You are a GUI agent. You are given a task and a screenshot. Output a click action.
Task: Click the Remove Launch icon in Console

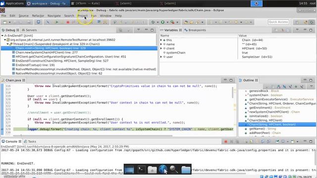(232, 141)
